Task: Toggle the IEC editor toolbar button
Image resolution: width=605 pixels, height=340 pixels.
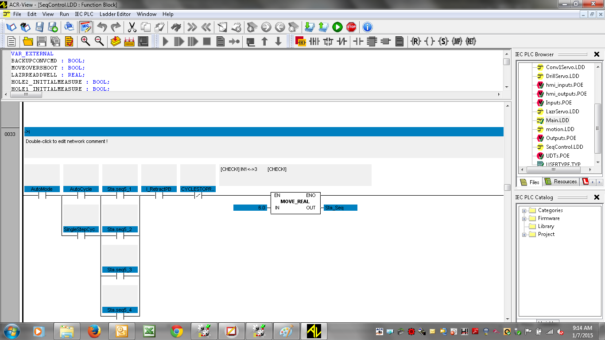Action: [x=85, y=27]
